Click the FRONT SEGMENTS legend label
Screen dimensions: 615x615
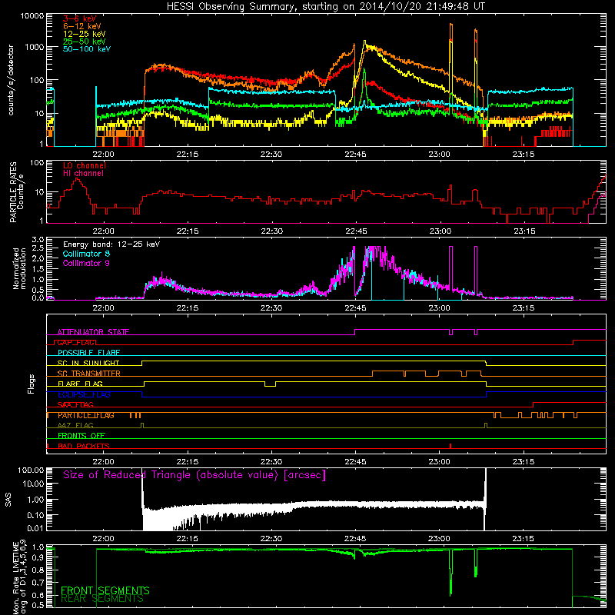(x=105, y=590)
